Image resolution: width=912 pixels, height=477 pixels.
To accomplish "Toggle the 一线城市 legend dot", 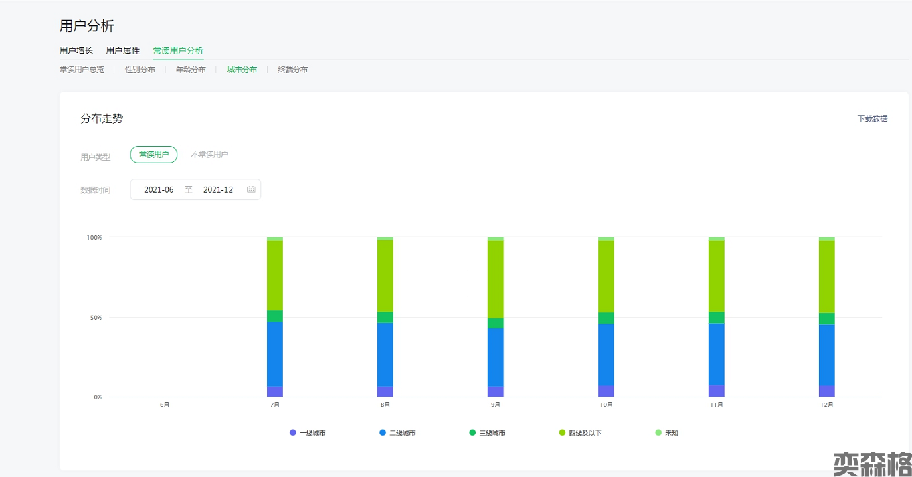I will 293,433.
